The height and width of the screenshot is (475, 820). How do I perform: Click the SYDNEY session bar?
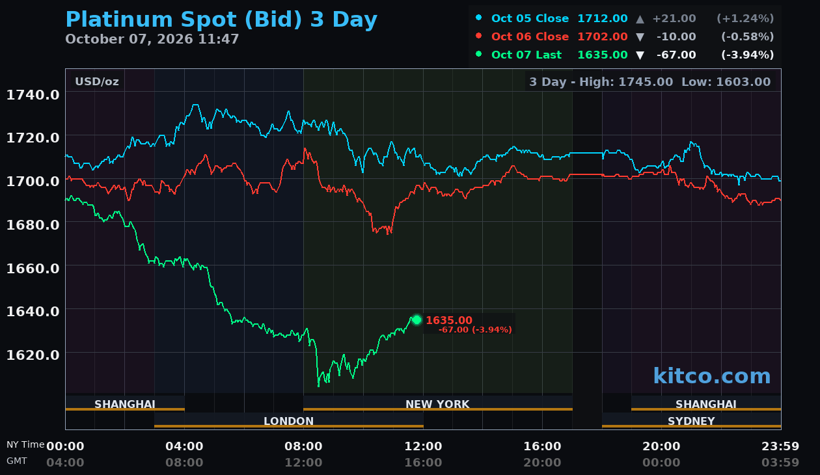pos(691,420)
